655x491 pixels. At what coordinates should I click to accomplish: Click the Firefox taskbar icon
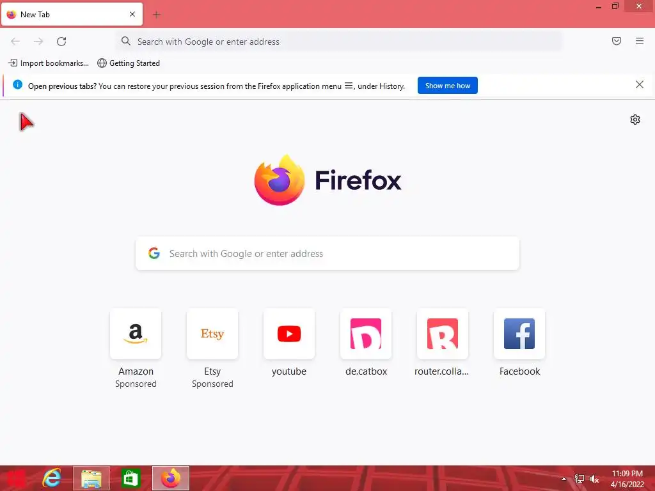tap(171, 478)
